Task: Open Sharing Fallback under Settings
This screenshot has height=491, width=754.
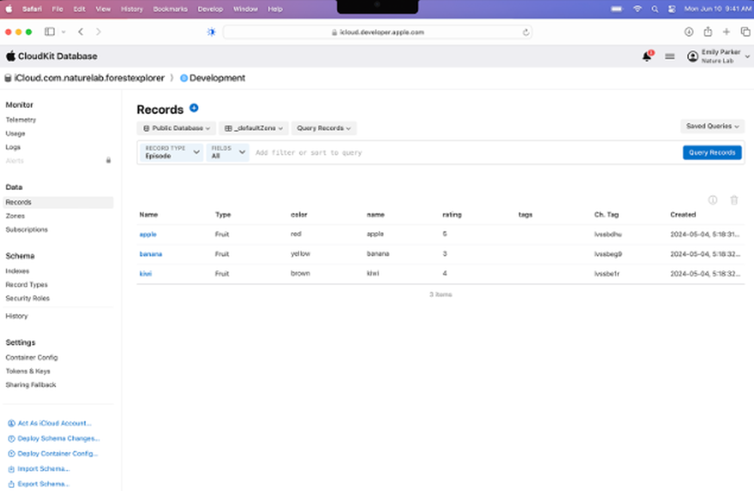Action: click(30, 385)
